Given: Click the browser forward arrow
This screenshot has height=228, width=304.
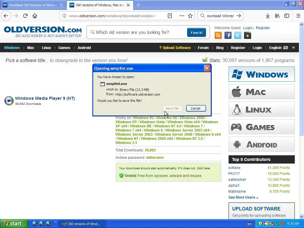Looking at the screenshot, I should pyautogui.click(x=16, y=16).
